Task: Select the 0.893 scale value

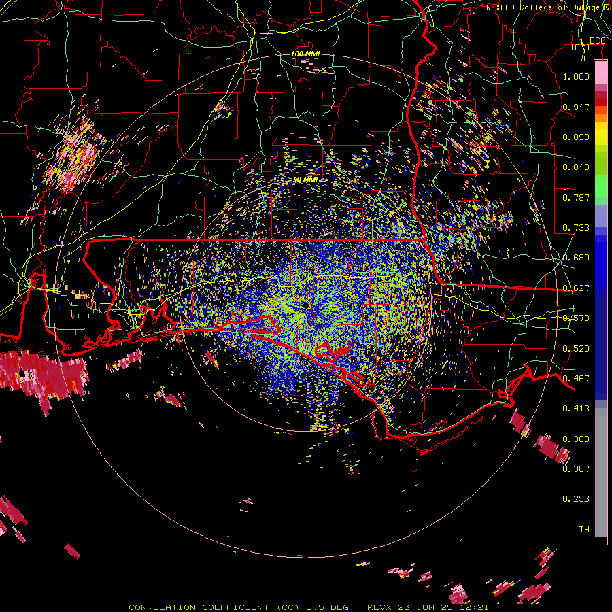Action: [576, 137]
